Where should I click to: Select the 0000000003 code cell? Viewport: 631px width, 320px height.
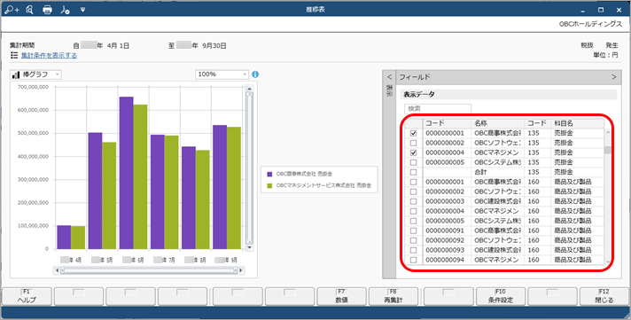[447, 201]
